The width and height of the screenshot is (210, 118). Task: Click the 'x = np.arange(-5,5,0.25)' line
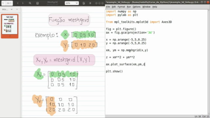pos(126,40)
